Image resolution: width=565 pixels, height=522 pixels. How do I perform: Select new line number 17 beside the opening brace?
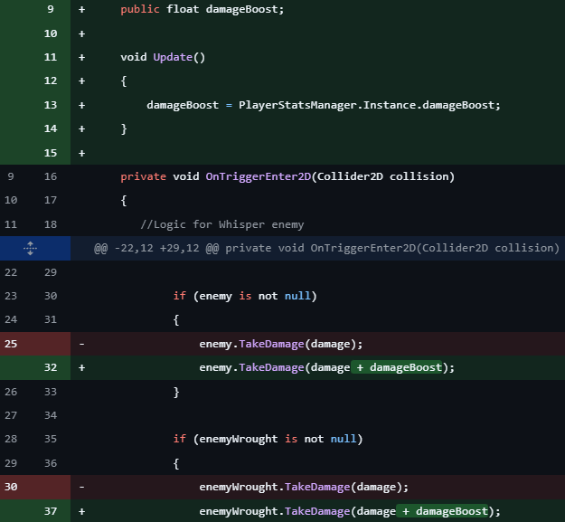(51, 200)
